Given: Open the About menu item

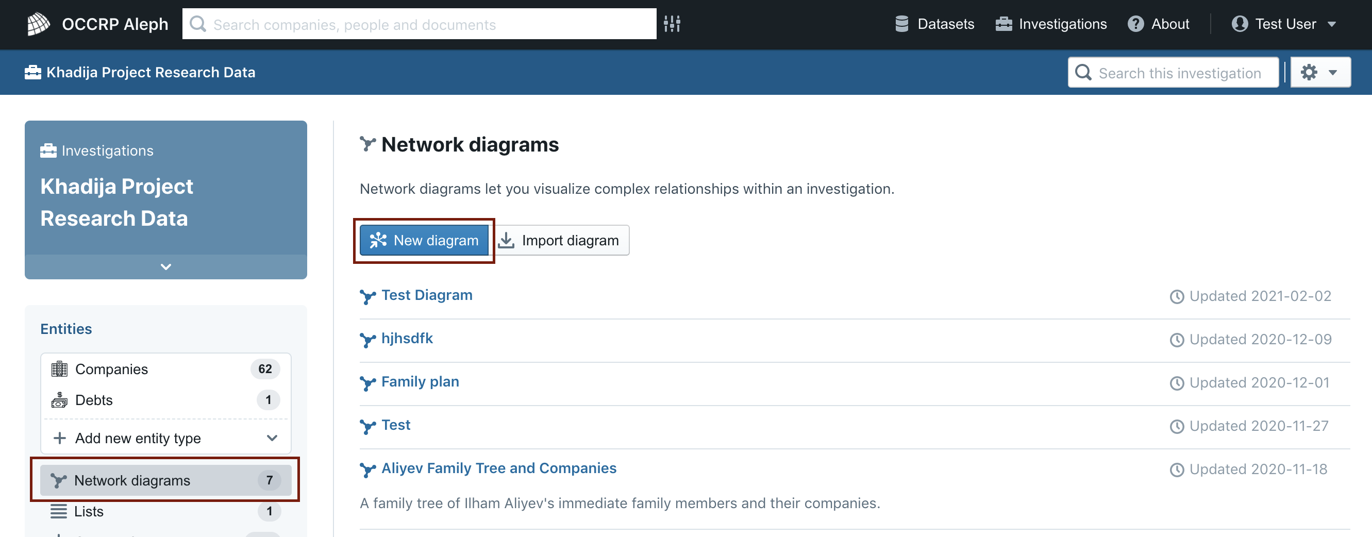Looking at the screenshot, I should point(1159,24).
